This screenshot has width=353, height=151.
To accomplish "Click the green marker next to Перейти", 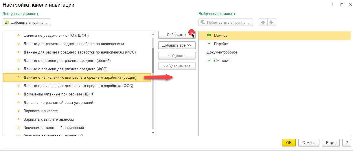I will [209, 44].
